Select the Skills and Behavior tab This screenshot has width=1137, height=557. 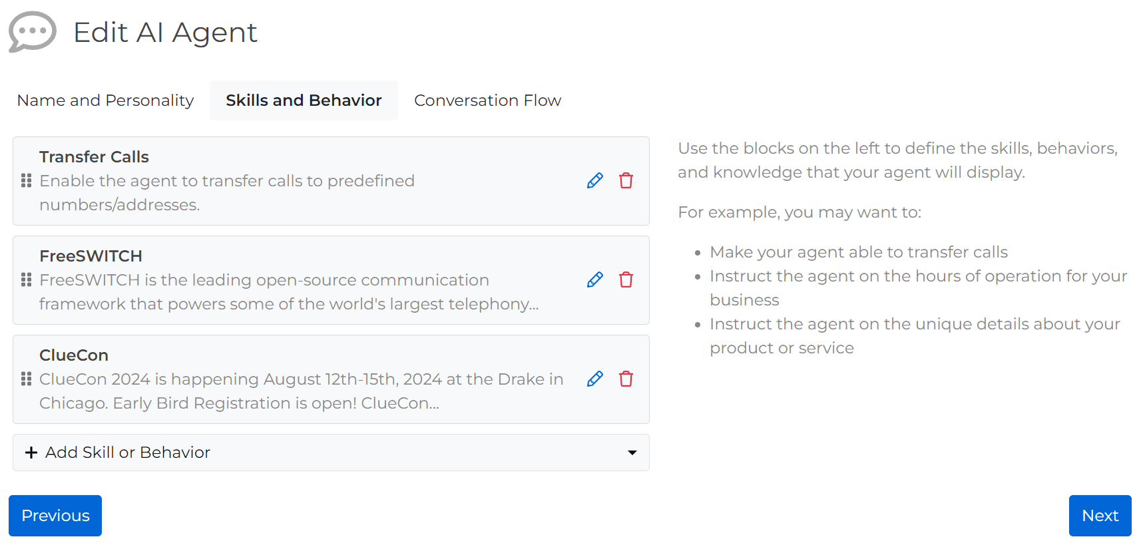304,100
